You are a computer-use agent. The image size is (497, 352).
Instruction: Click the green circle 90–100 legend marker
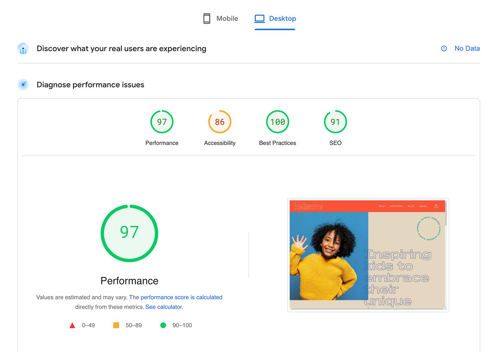click(x=163, y=325)
